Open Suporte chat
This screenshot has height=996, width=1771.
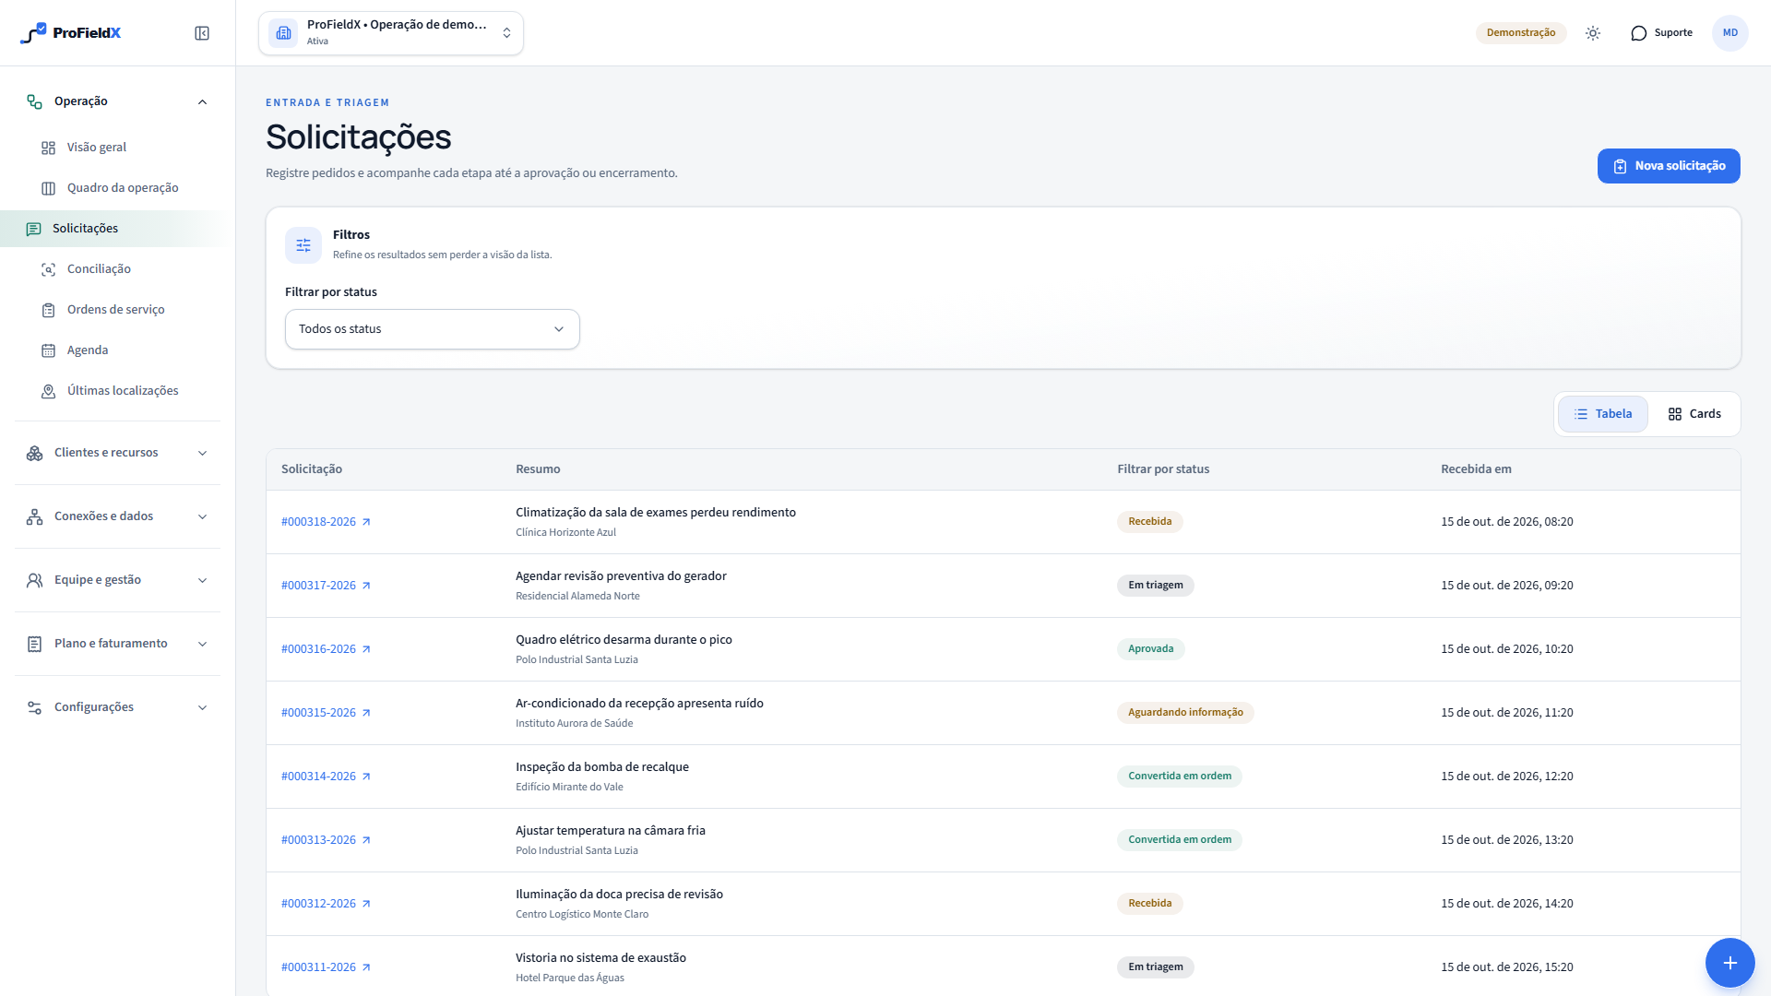pos(1662,33)
